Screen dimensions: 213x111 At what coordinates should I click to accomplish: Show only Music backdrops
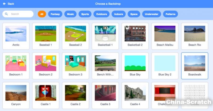tap(70, 14)
